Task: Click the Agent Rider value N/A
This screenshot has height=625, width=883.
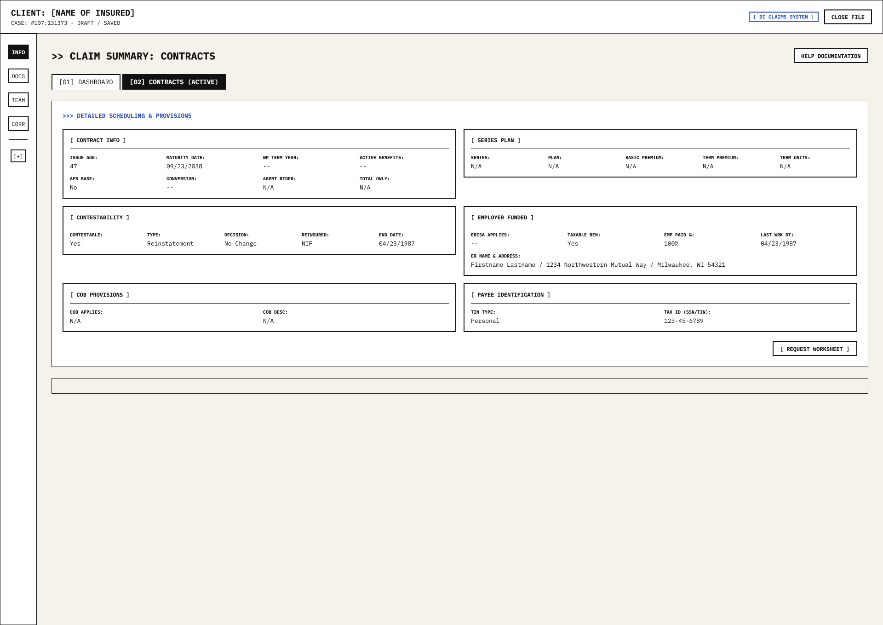Action: tap(269, 188)
